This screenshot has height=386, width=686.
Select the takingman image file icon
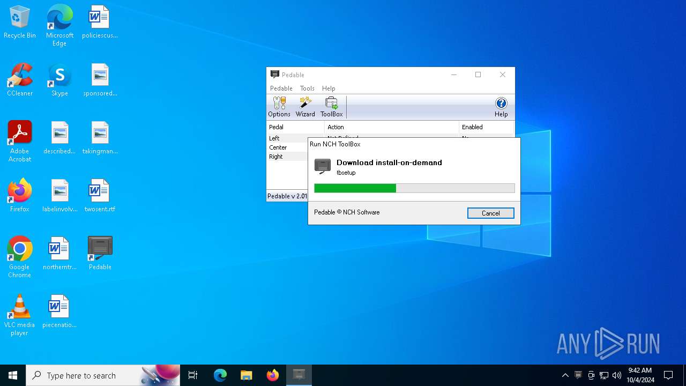click(x=100, y=138)
